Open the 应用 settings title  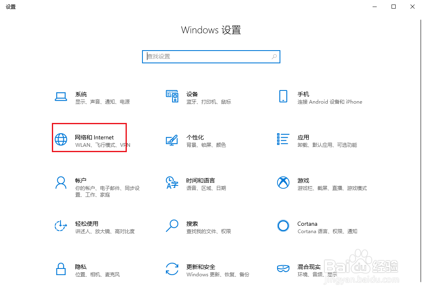tap(303, 137)
